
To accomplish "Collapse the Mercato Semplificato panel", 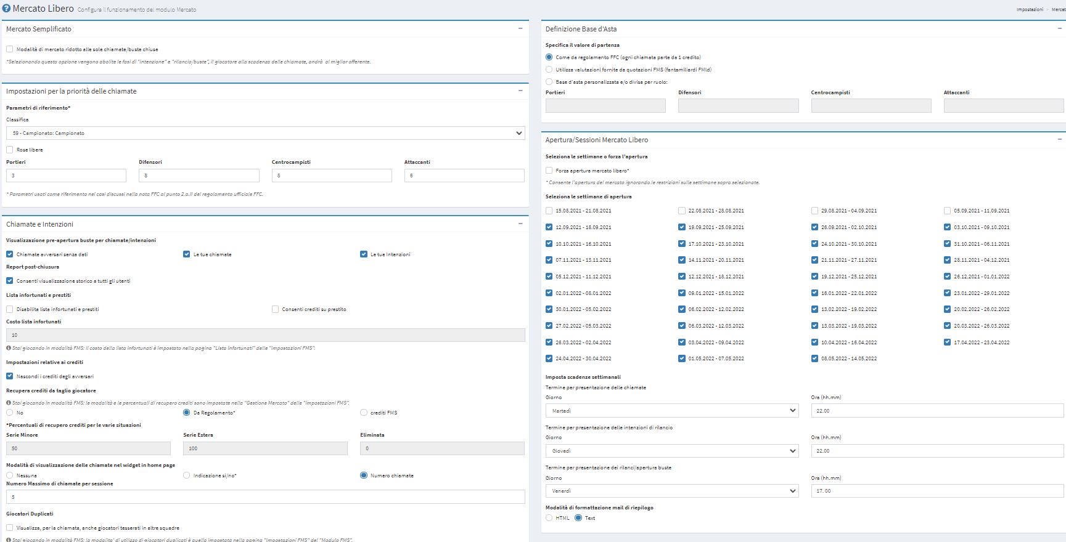I will 520,28.
